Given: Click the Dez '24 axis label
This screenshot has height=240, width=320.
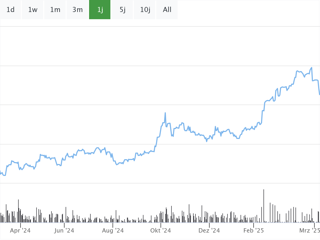Looking at the screenshot, I should pyautogui.click(x=209, y=230).
